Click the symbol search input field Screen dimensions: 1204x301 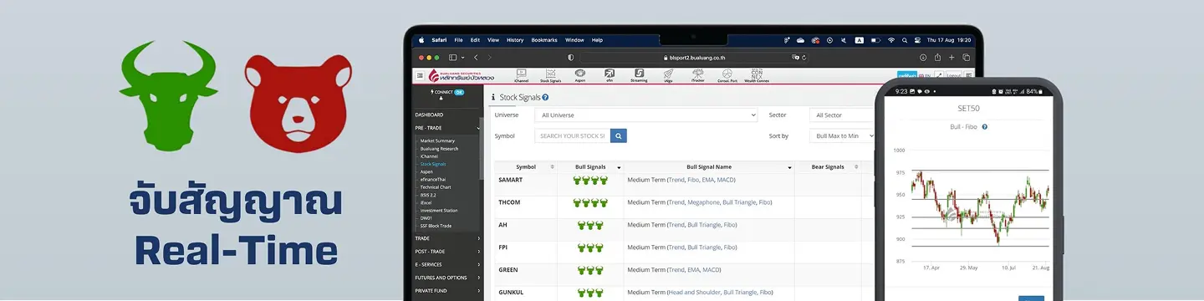(x=573, y=135)
